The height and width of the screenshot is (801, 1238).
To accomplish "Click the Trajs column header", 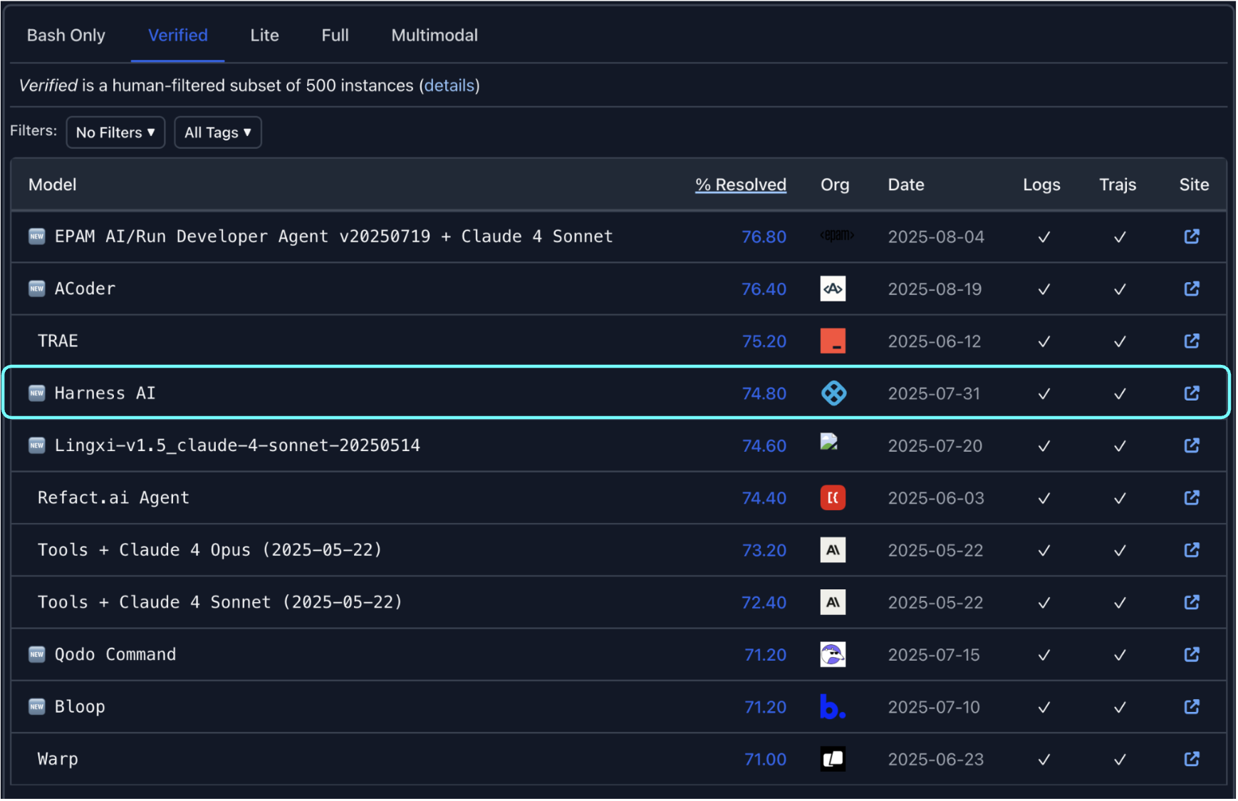I will (x=1118, y=185).
